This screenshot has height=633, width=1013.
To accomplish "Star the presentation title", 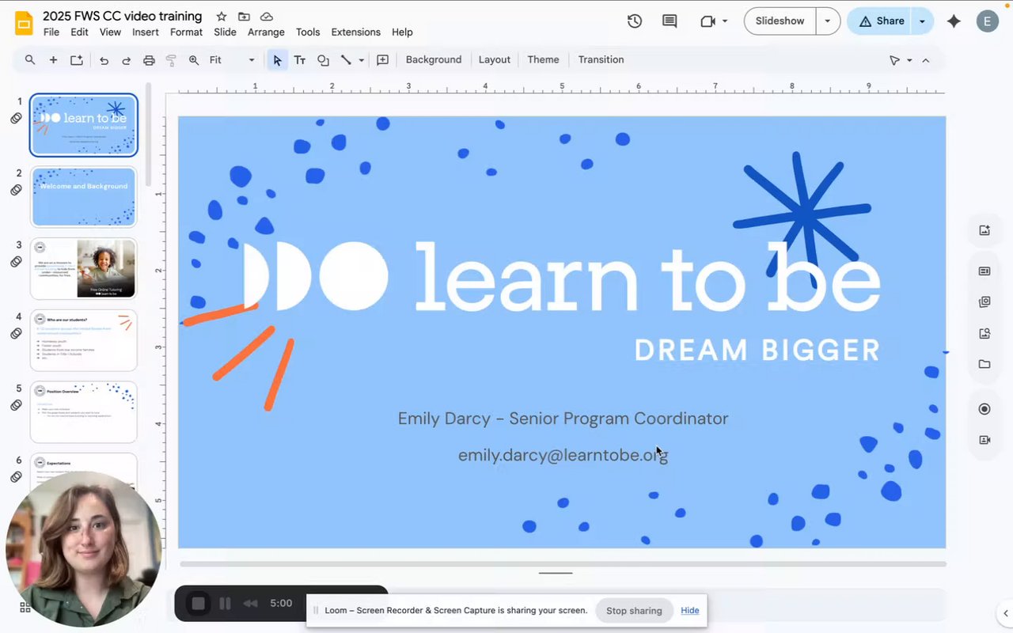I will (222, 17).
